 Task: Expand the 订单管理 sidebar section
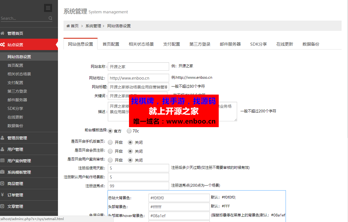[29, 195]
